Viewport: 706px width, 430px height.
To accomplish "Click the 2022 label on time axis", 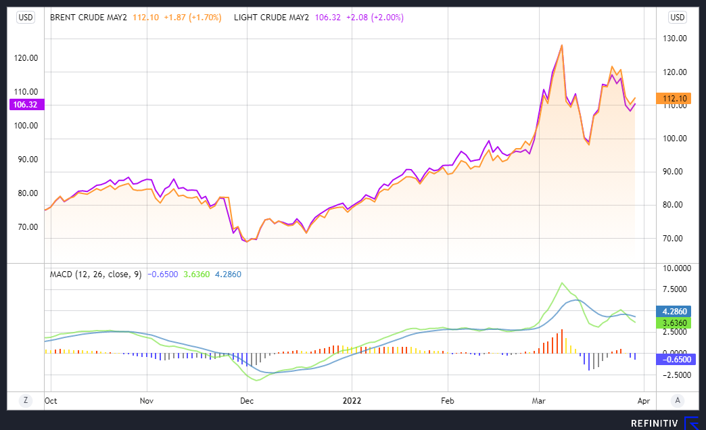I will click(x=352, y=401).
